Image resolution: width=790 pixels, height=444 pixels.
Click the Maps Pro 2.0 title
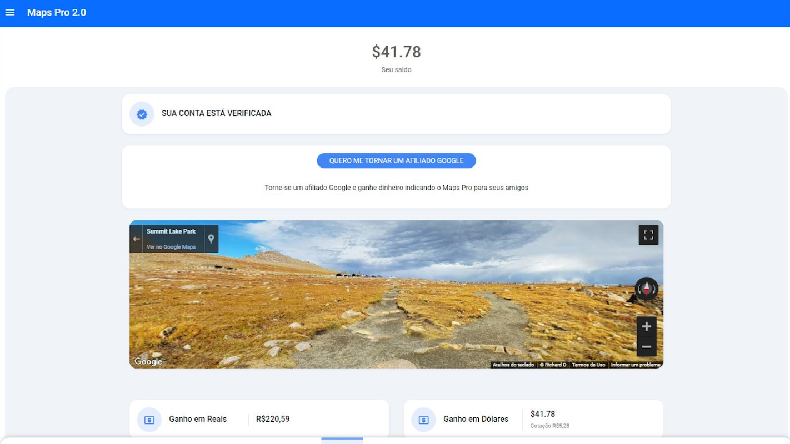57,12
